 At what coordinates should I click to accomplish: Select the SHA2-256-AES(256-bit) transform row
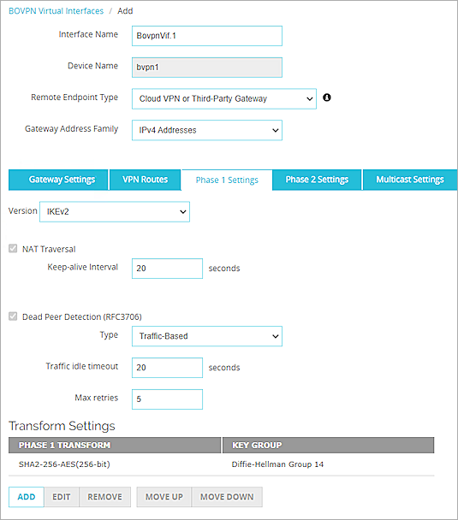tap(222, 464)
